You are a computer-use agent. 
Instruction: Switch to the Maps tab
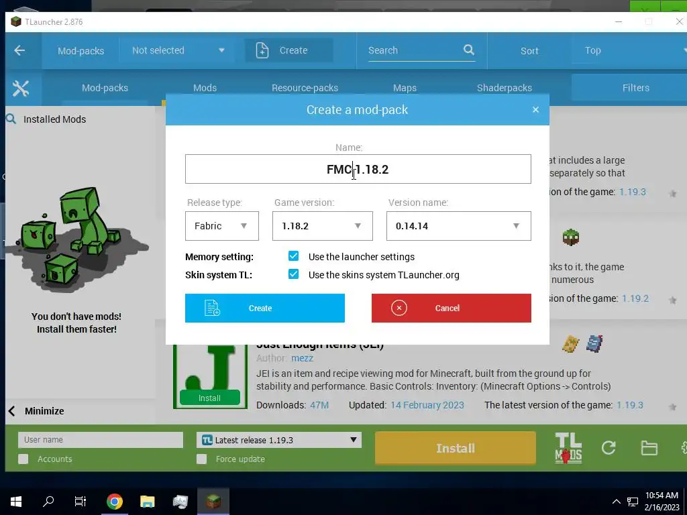pyautogui.click(x=405, y=88)
